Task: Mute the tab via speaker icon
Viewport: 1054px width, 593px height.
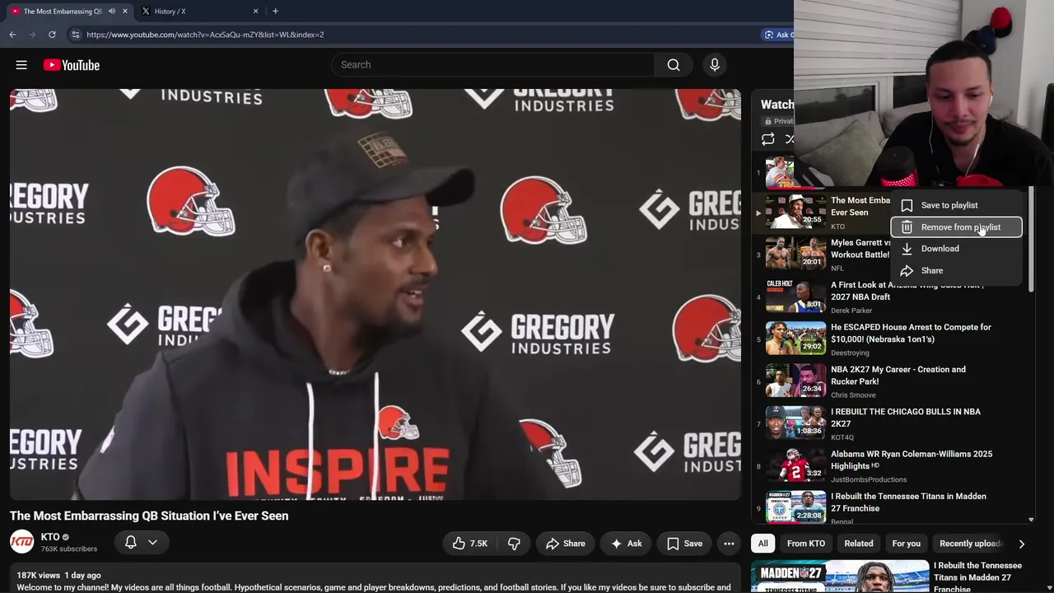Action: 112,12
